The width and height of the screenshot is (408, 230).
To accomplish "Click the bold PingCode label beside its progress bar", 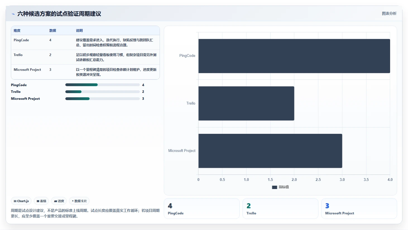I will [19, 85].
